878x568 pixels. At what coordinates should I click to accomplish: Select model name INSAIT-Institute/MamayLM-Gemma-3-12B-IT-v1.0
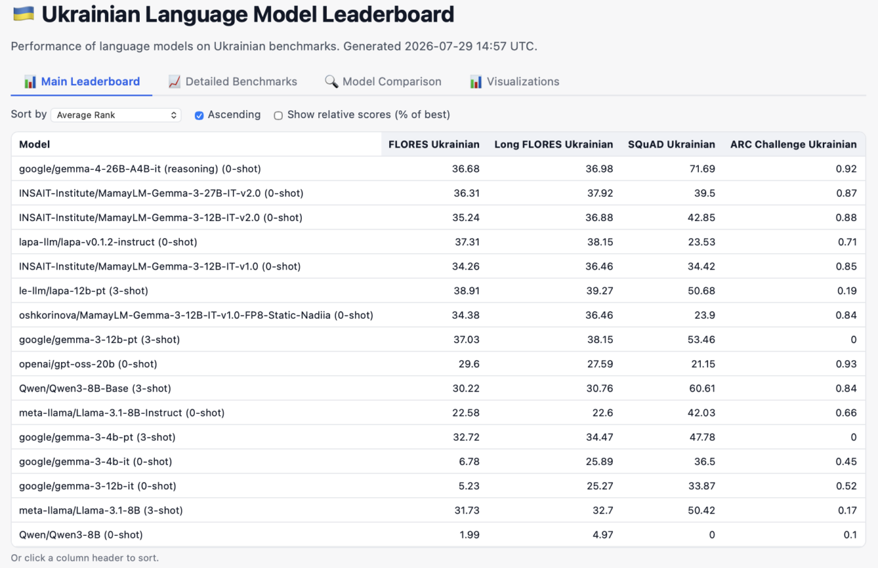click(x=159, y=266)
